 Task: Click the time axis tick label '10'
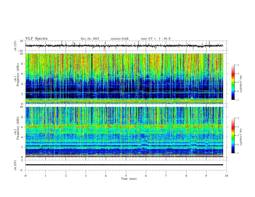[226, 176]
